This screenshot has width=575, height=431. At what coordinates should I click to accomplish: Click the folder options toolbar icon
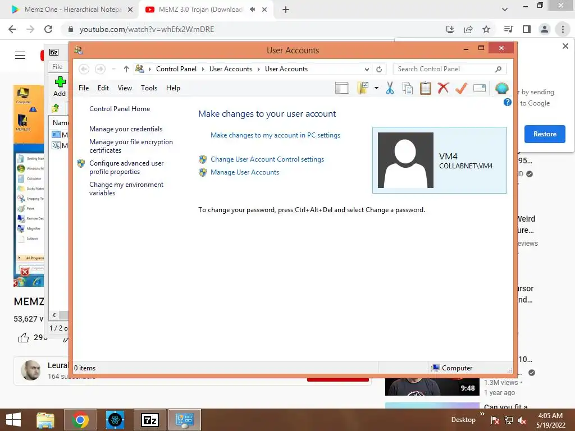(363, 88)
